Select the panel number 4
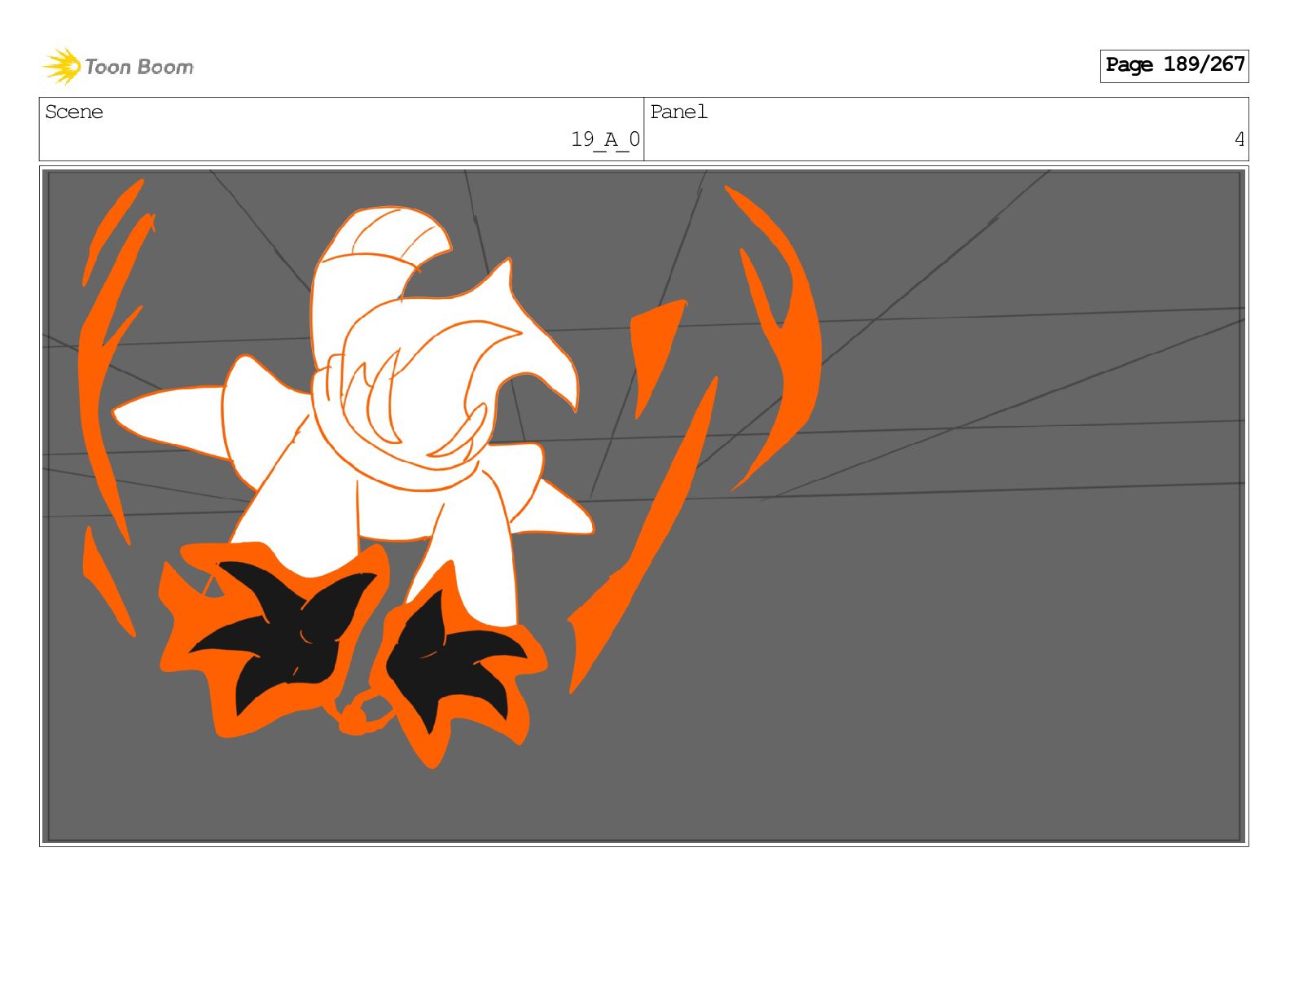Screen dimensions: 1290x997 1239,139
